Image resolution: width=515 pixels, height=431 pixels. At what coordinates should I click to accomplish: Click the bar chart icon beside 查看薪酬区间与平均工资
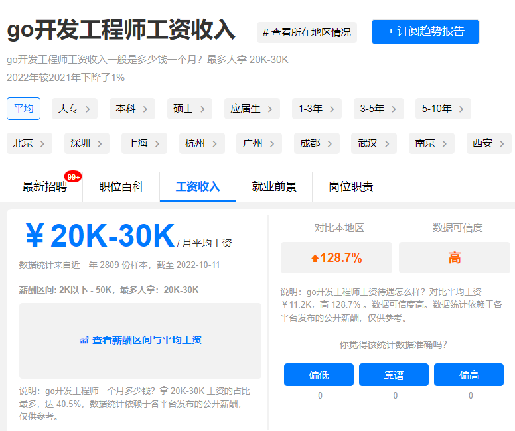(x=84, y=340)
